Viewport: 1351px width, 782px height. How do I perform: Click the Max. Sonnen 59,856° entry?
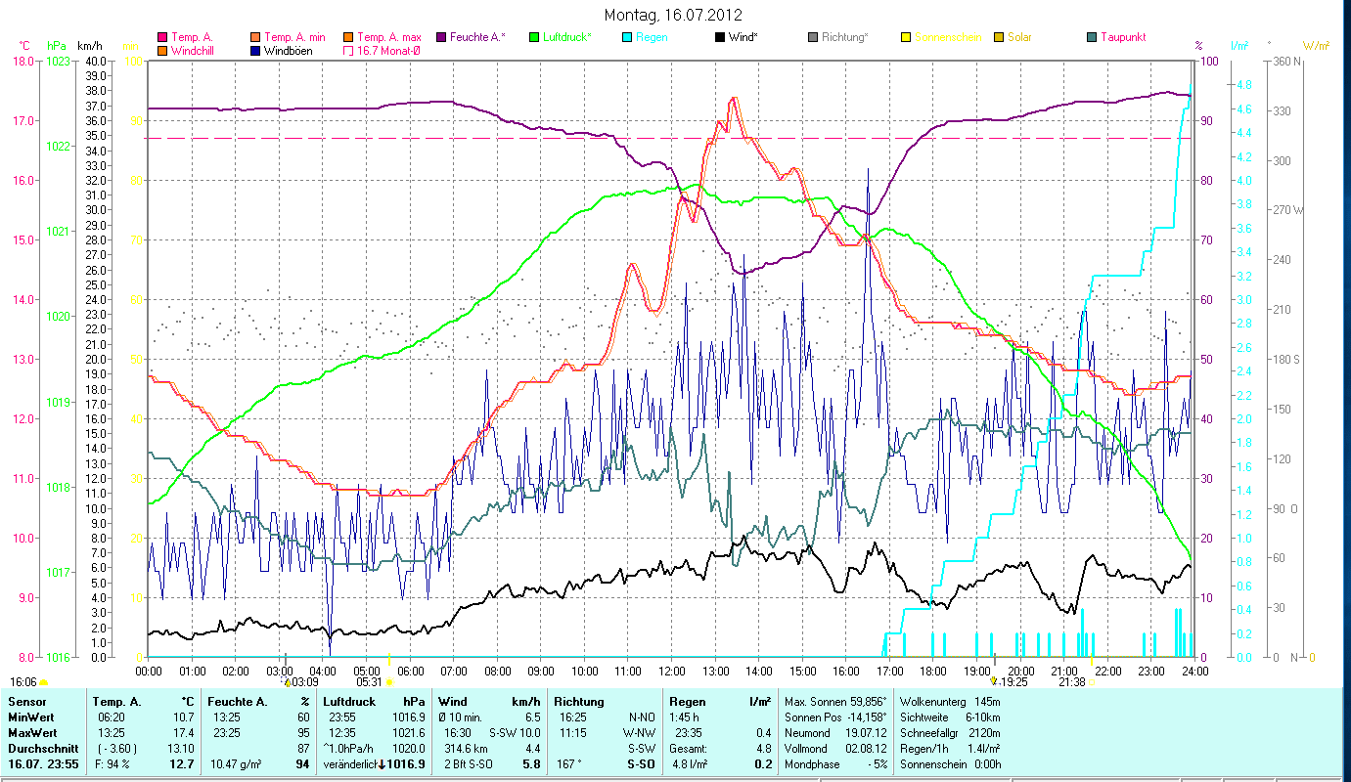(836, 702)
